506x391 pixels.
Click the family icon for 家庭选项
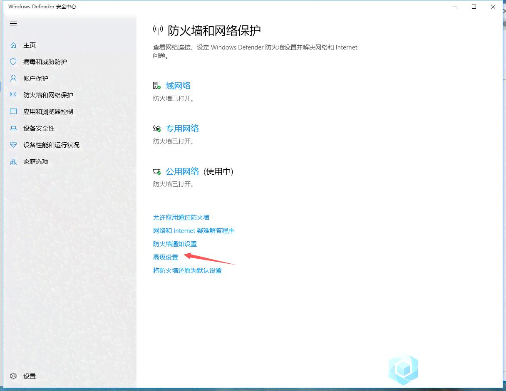click(x=13, y=161)
